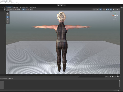Click the Step frame button
The image size is (123, 92).
pos(64,5)
